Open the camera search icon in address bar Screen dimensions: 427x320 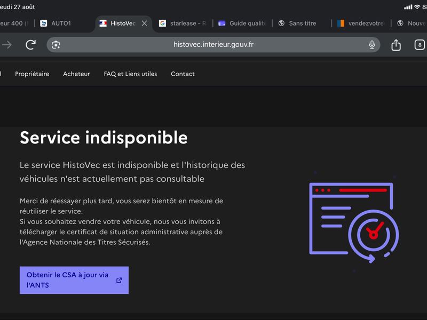[x=56, y=45]
